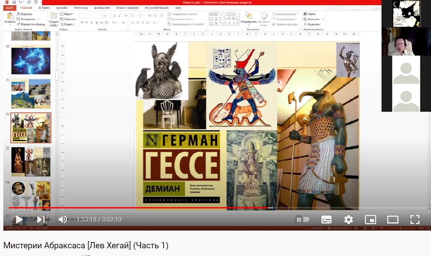The width and height of the screenshot is (431, 256).
Task: Click align text left icon
Action: [x=133, y=22]
